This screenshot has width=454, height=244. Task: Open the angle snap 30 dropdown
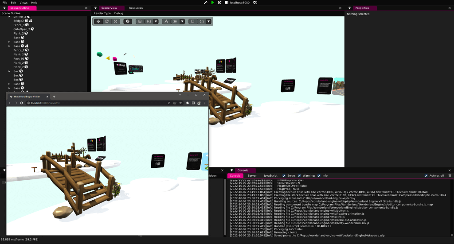(x=182, y=21)
